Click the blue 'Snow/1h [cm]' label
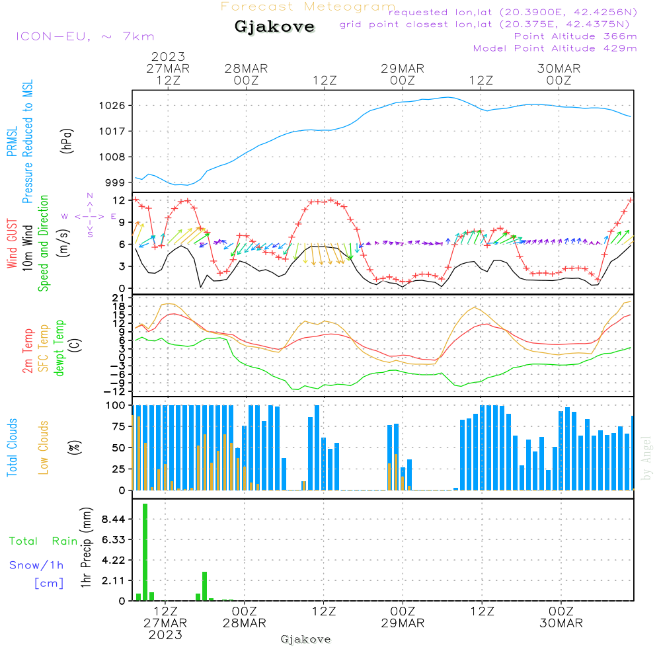 click(36, 574)
